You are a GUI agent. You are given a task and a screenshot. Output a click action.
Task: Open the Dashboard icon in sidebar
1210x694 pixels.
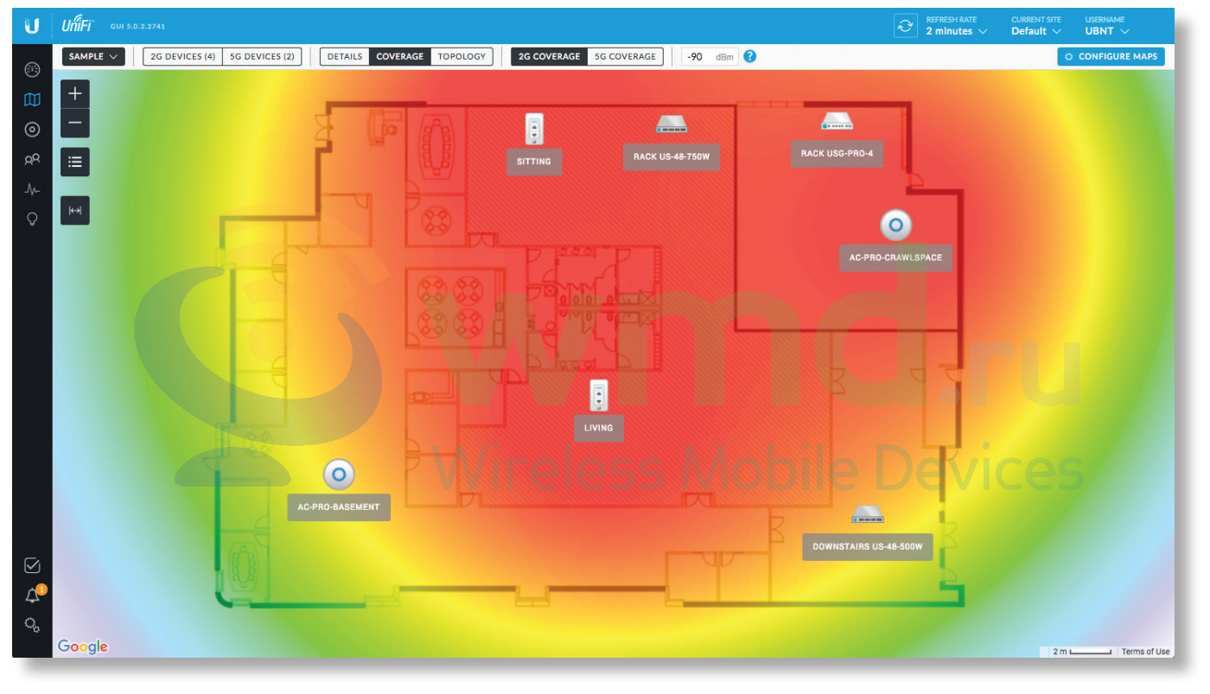pyautogui.click(x=32, y=70)
